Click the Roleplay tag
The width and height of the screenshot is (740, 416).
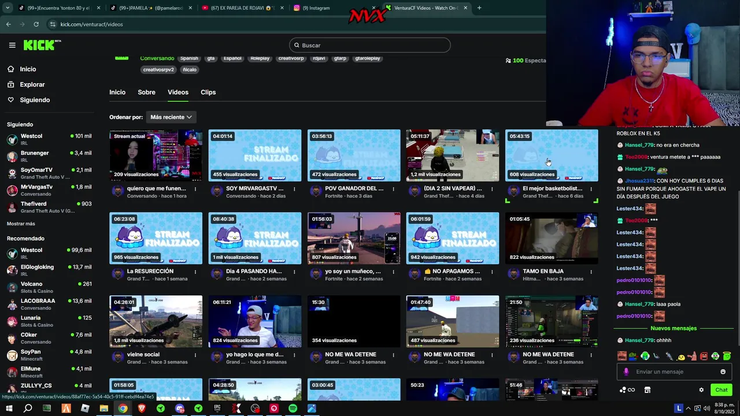pyautogui.click(x=260, y=58)
